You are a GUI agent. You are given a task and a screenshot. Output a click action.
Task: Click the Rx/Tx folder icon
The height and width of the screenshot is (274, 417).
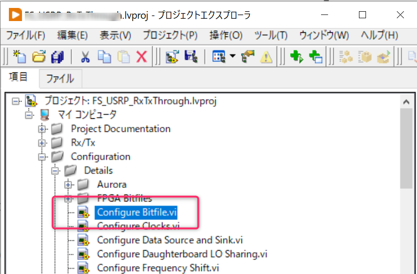tap(57, 143)
